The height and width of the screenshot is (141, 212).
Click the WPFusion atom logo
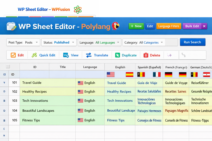coord(78,10)
